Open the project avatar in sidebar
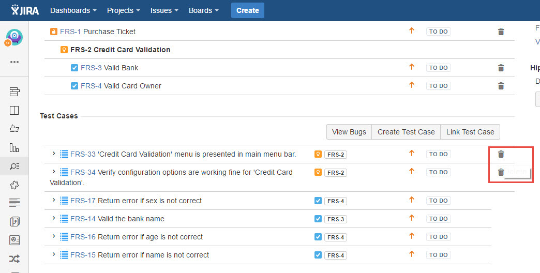Image resolution: width=540 pixels, height=273 pixels. 14,37
